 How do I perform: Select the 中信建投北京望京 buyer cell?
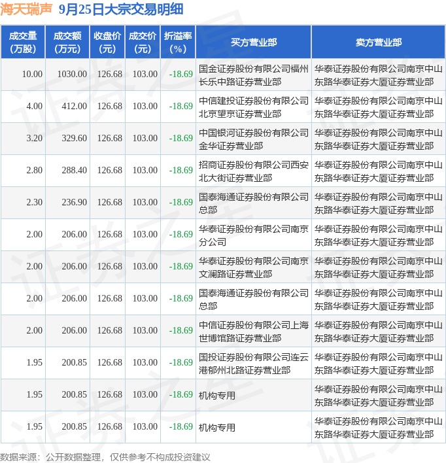[x=254, y=107]
